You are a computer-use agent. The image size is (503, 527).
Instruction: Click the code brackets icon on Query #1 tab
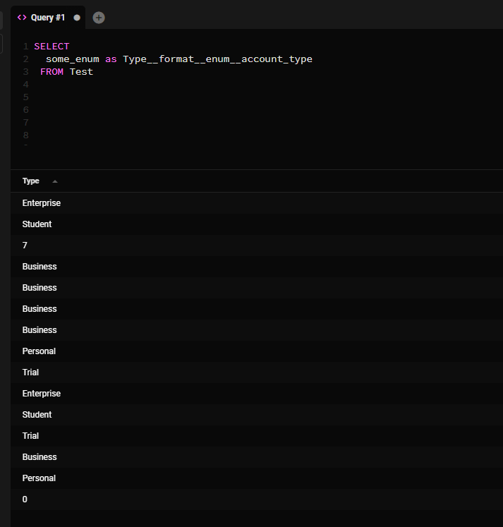coord(22,18)
